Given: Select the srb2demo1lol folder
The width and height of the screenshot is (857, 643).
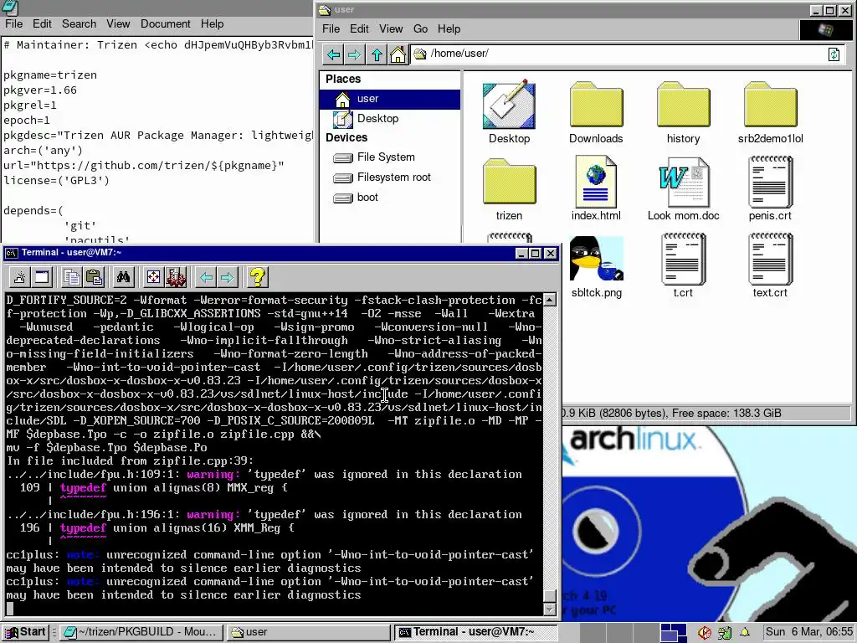Looking at the screenshot, I should [770, 113].
